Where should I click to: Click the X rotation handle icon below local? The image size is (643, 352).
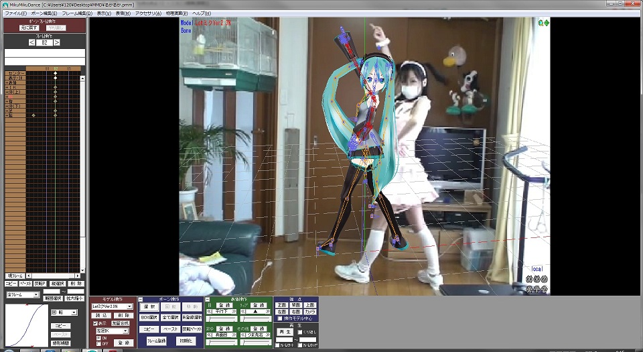529,279
